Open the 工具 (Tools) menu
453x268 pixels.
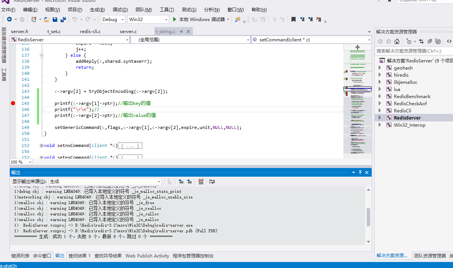tap(167, 10)
